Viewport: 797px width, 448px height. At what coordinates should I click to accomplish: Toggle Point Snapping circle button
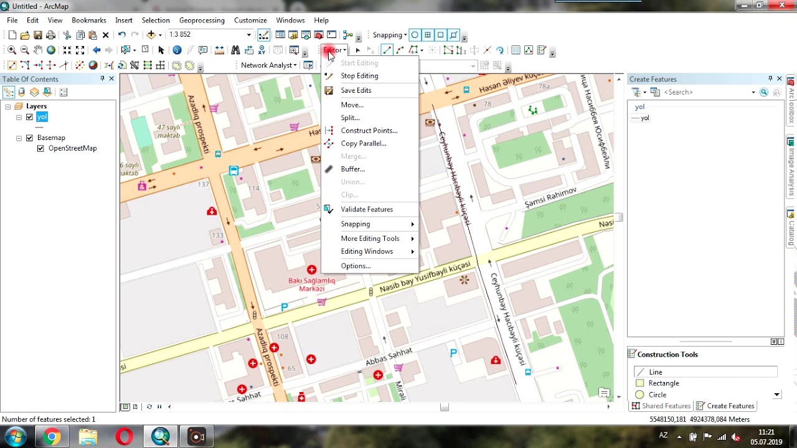pyautogui.click(x=415, y=35)
